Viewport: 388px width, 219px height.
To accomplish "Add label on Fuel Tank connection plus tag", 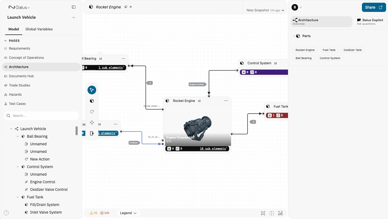I will (253, 122).
